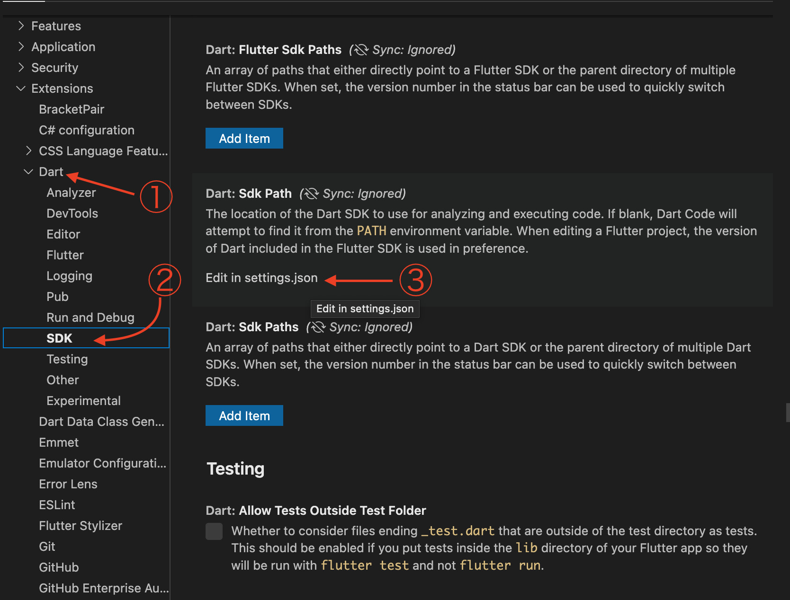Click the Sync Ignored icon beside Flutter Sdk Paths
The image size is (790, 600).
pyautogui.click(x=360, y=49)
